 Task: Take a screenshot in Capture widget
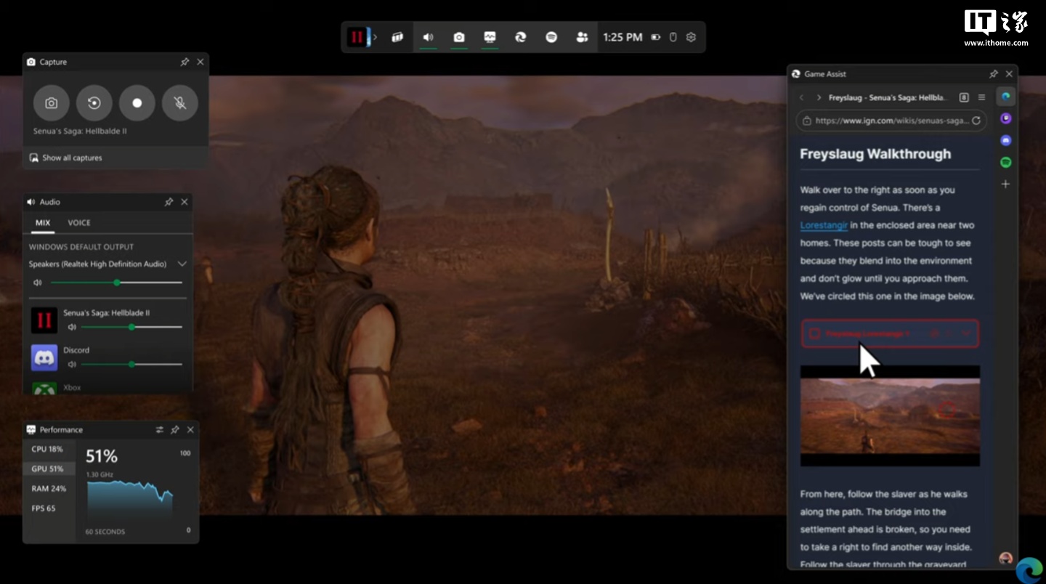point(51,103)
